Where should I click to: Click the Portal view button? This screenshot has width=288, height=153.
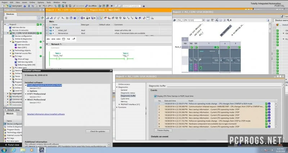pyautogui.click(x=12, y=145)
